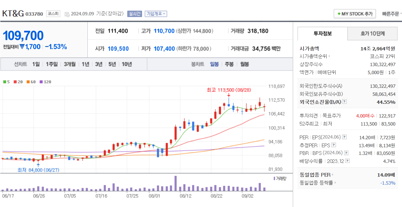
Task: Click the calendar icon beside 2024.09.09 date
Action: [x=67, y=14]
